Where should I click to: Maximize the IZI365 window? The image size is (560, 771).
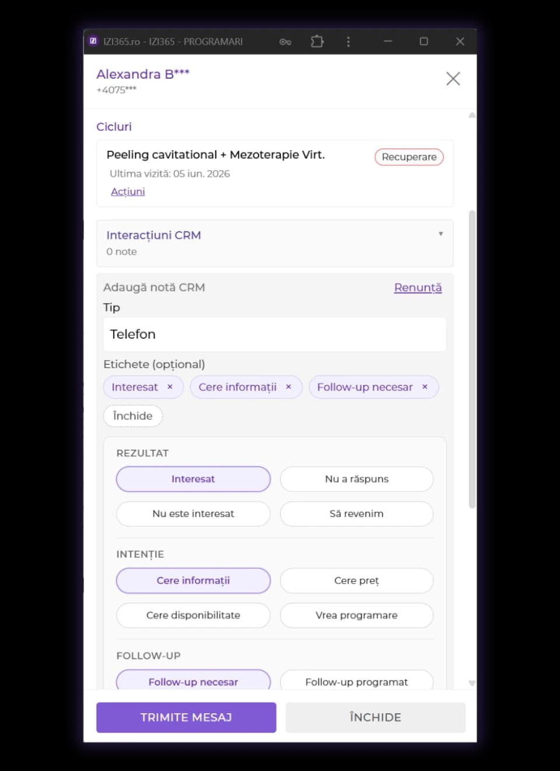(x=424, y=41)
